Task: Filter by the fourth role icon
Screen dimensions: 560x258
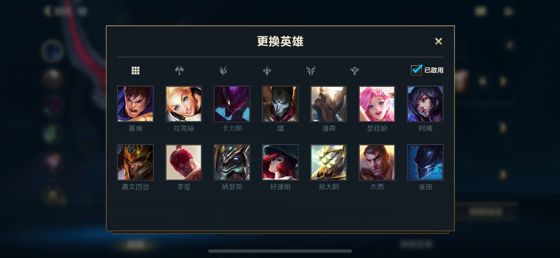Action: click(267, 70)
